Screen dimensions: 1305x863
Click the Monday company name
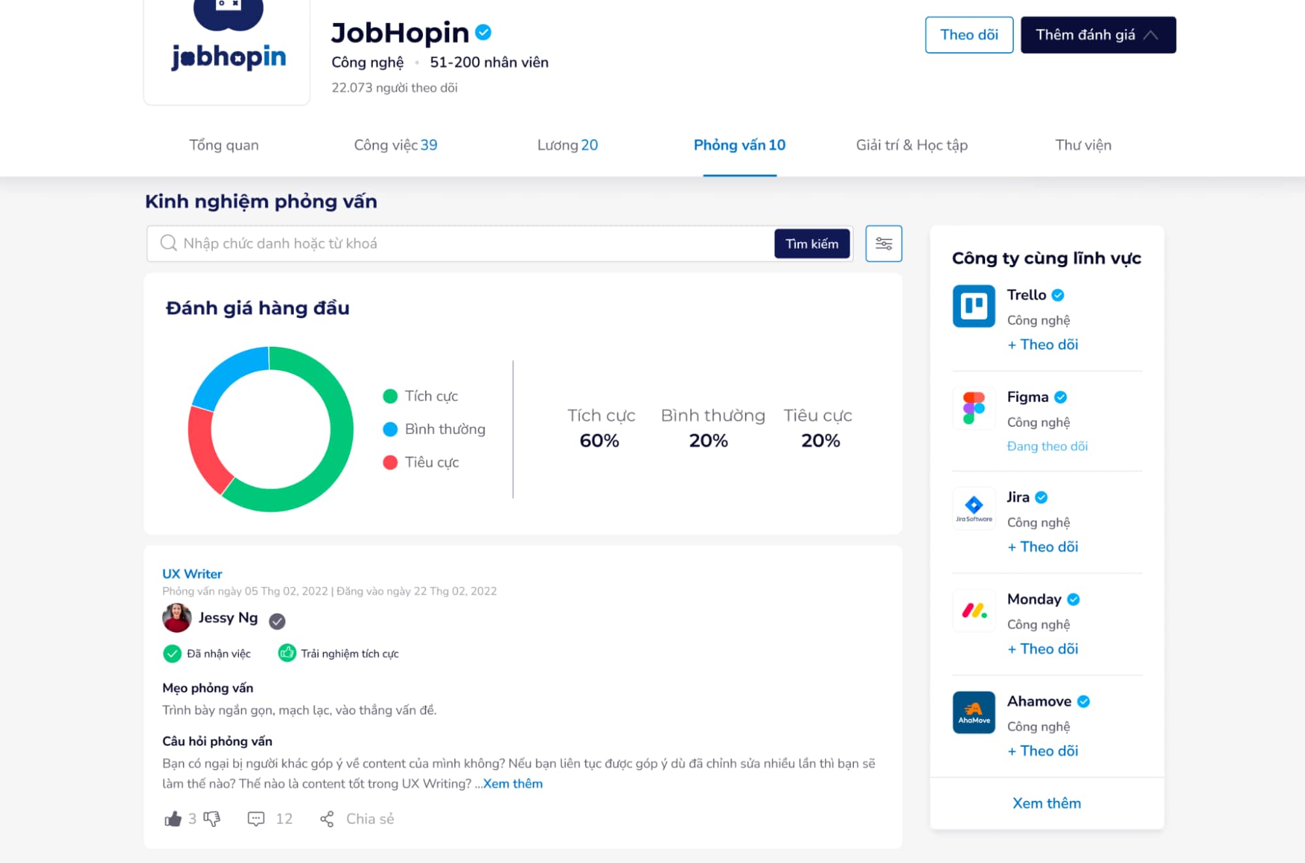click(x=1034, y=599)
